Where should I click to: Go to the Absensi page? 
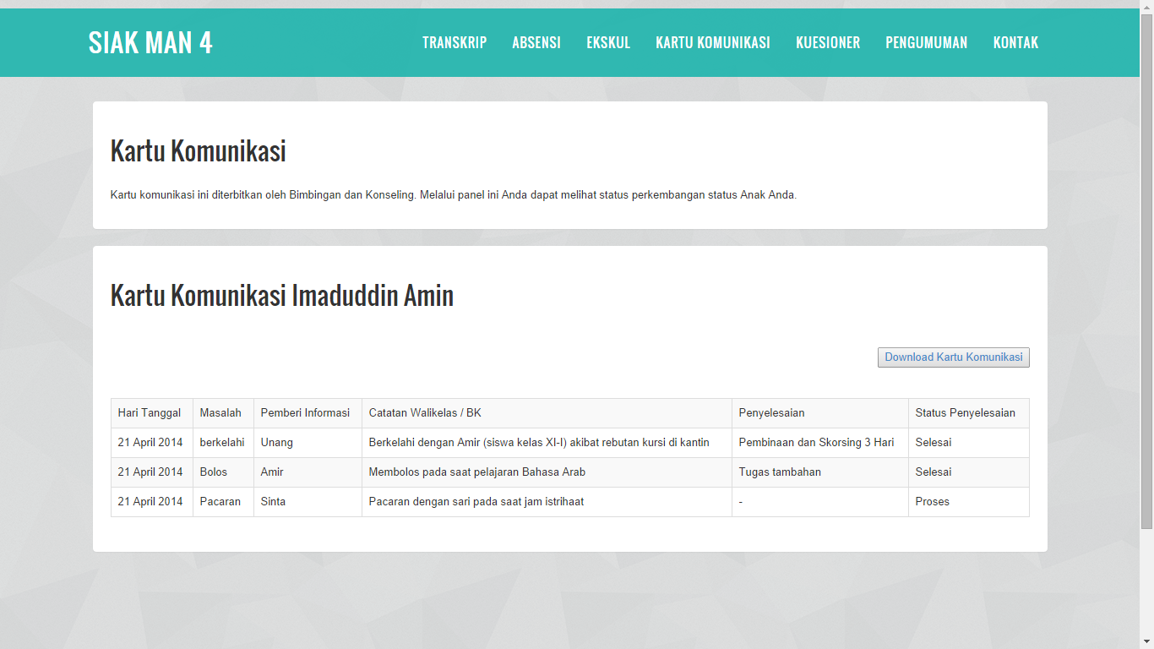point(536,43)
